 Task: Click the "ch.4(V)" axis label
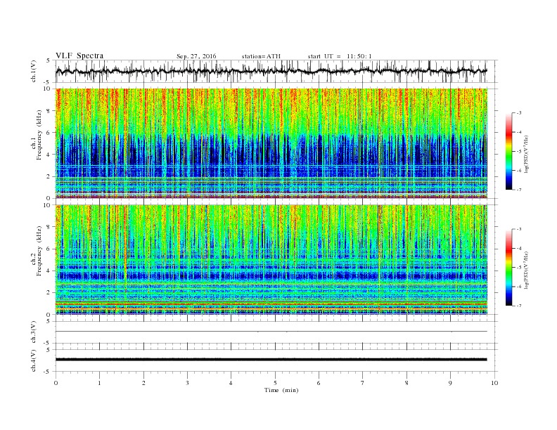[34, 360]
